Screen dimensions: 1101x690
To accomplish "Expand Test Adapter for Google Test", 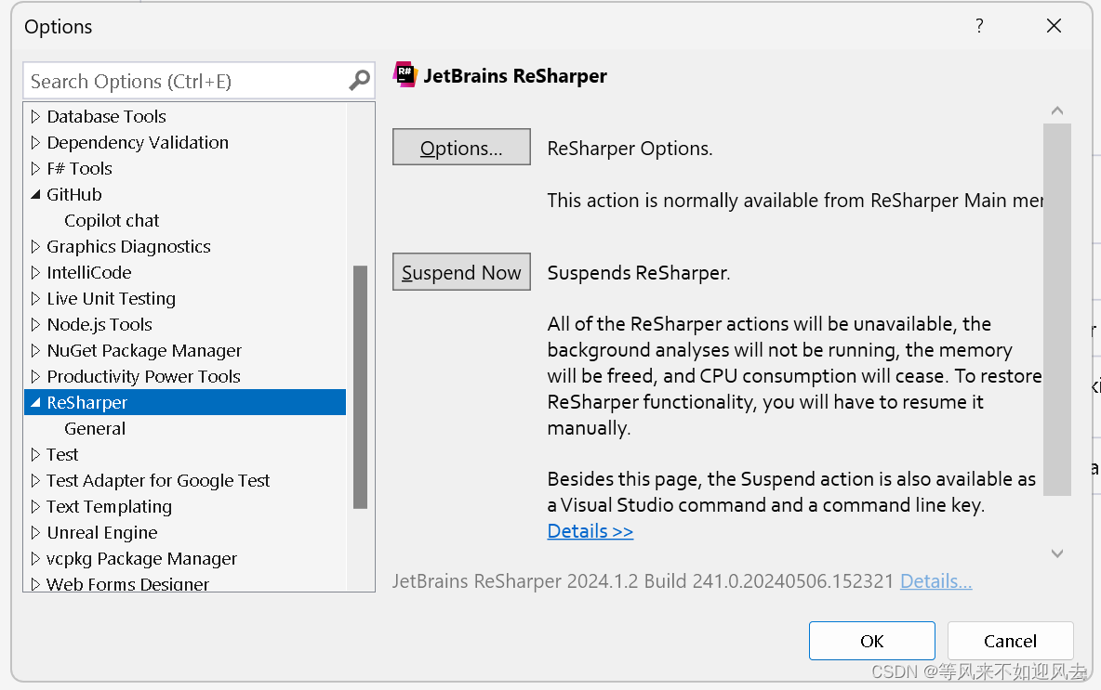I will tap(35, 480).
